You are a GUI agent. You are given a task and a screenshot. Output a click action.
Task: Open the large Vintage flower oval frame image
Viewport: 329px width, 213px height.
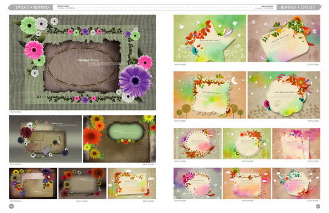[82, 63]
